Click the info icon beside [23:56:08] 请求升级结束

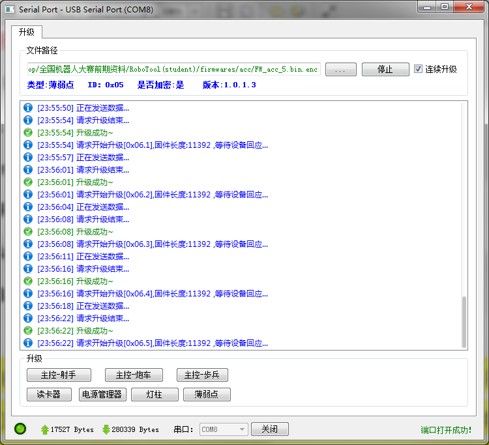tap(28, 219)
